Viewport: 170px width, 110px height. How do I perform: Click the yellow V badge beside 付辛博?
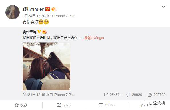[x=39, y=32]
